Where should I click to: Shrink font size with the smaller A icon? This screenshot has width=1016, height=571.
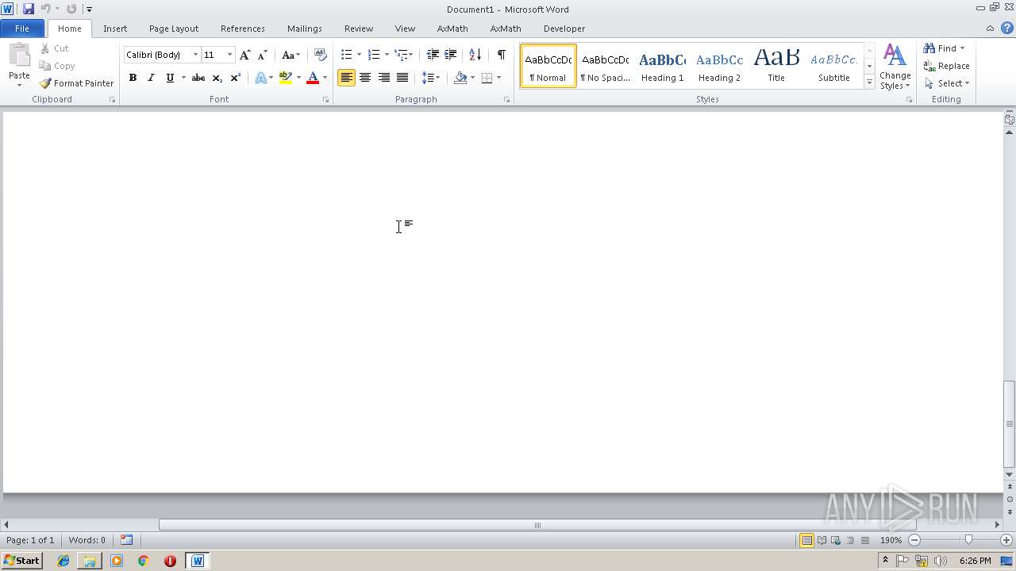[x=262, y=55]
